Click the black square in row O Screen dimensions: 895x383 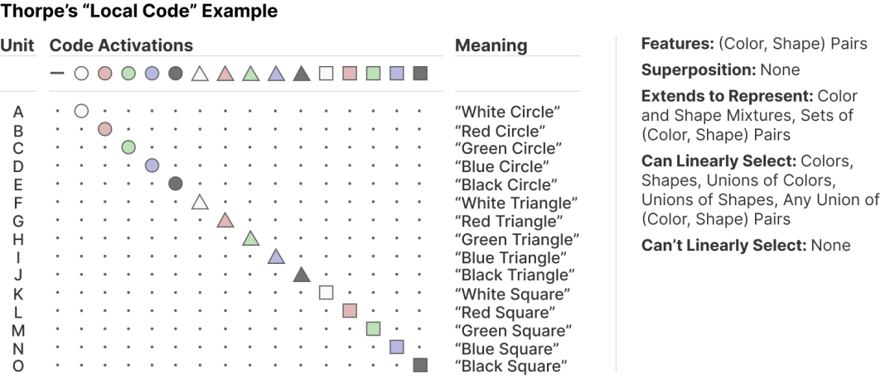pos(420,366)
